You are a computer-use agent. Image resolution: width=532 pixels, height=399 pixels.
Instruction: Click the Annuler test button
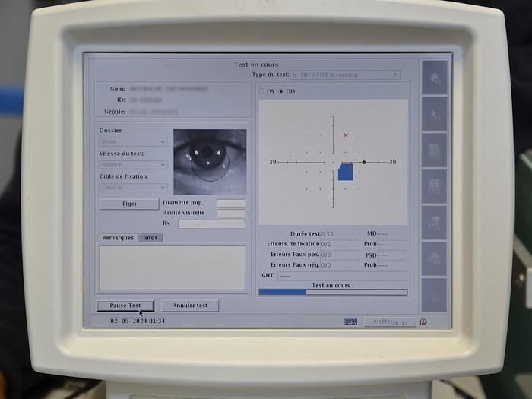[x=190, y=306]
